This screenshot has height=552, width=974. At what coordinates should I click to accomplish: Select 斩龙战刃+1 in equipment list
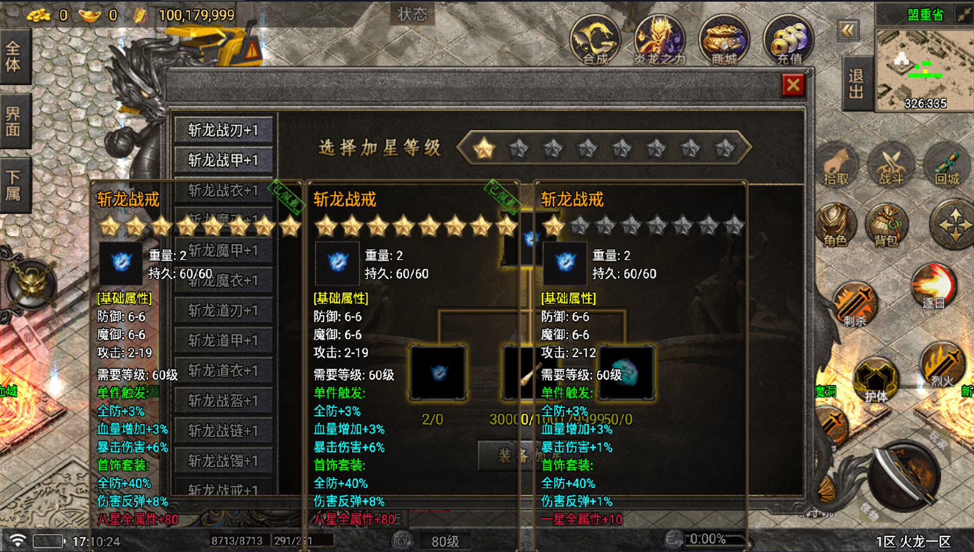point(224,130)
